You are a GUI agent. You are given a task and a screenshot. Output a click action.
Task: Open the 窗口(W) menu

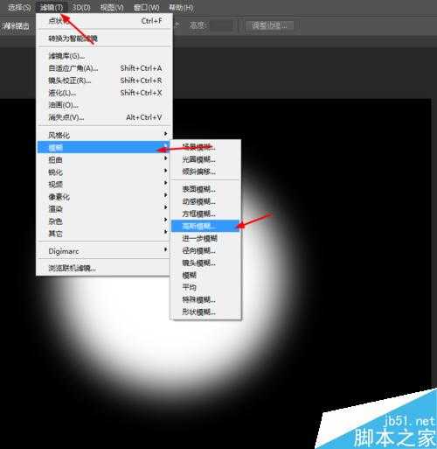pos(146,7)
